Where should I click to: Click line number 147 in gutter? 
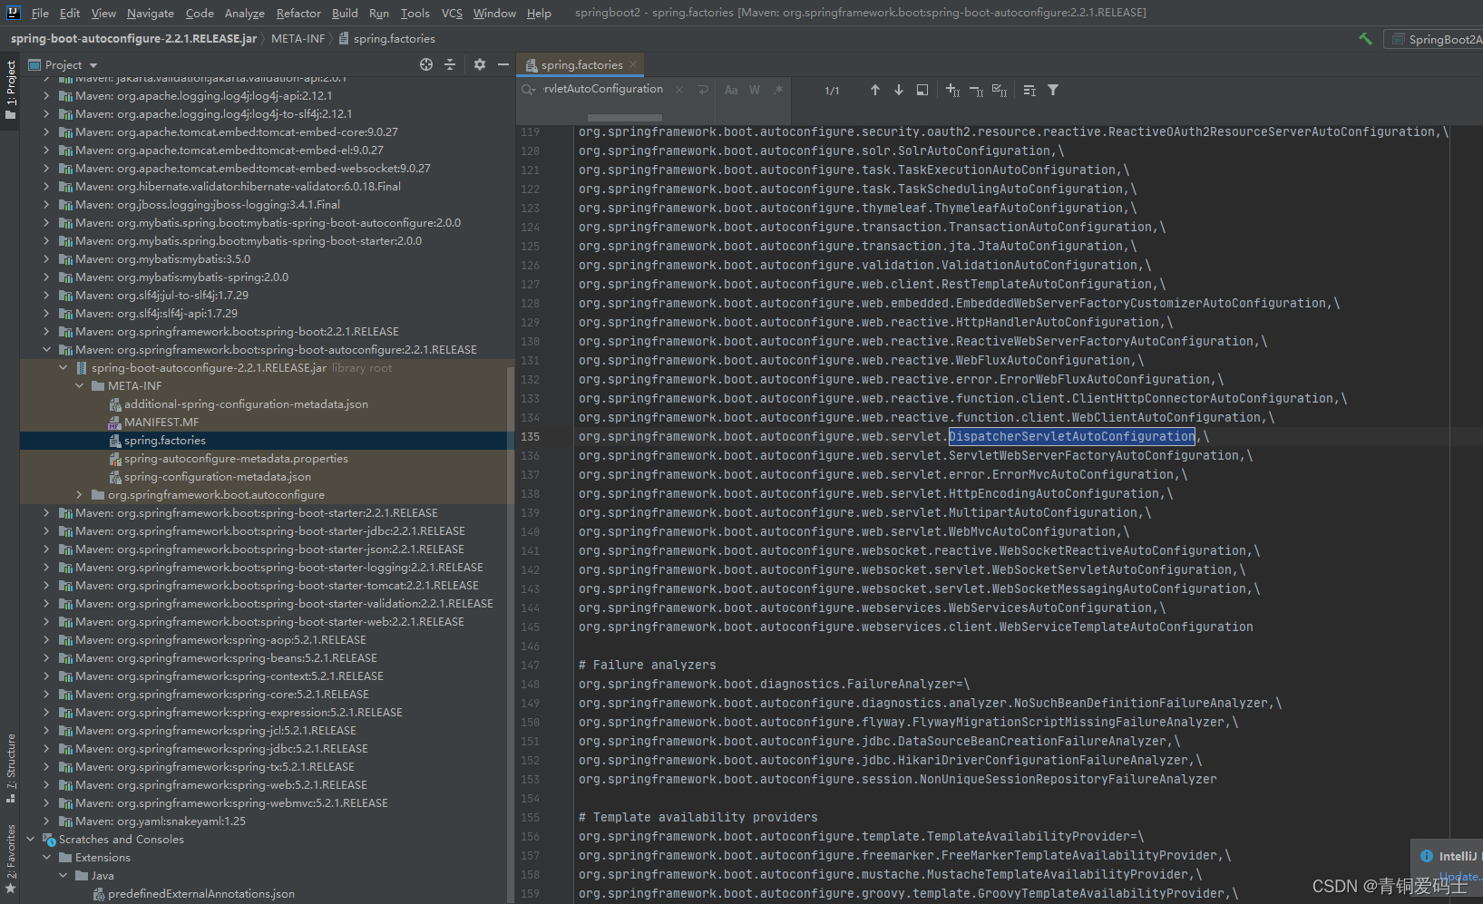click(530, 665)
